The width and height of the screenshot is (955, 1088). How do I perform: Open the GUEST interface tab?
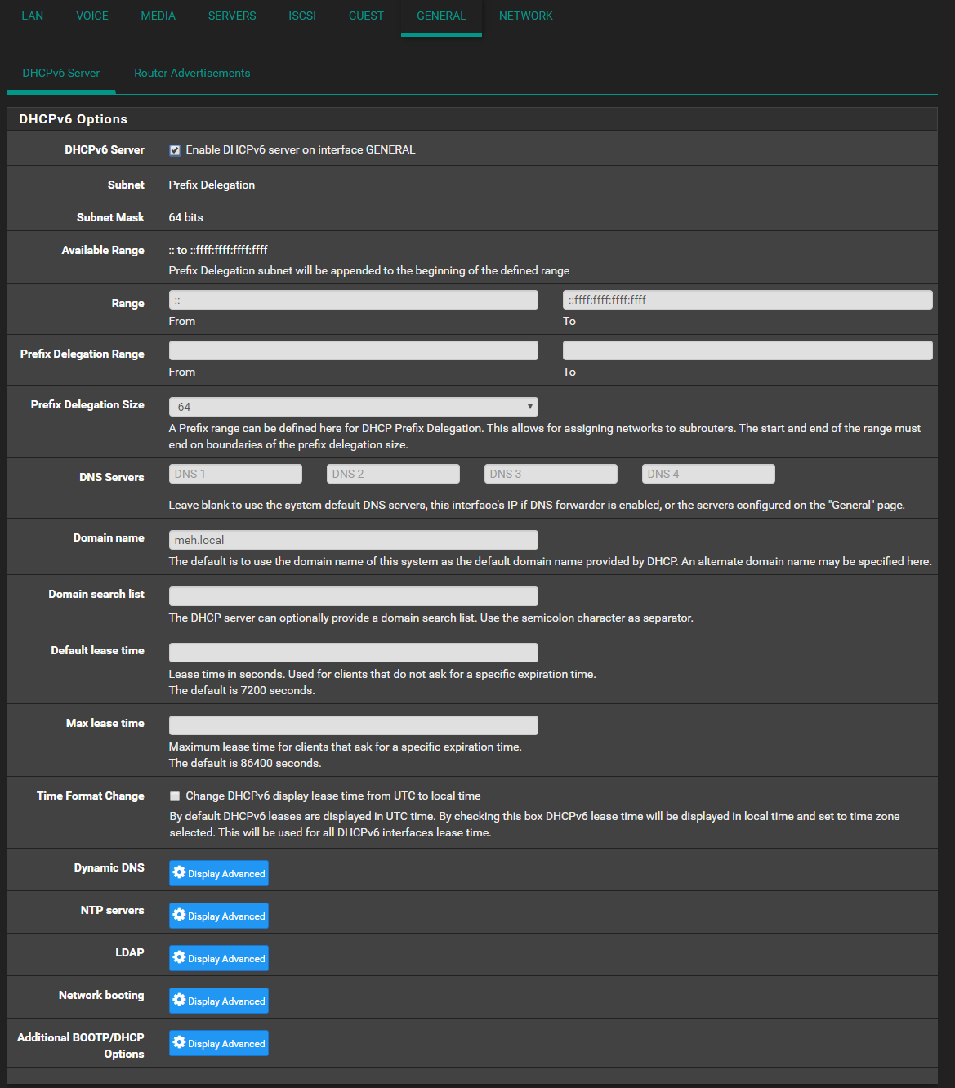click(366, 16)
